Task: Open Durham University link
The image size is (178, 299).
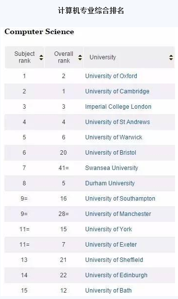Action: (x=110, y=183)
